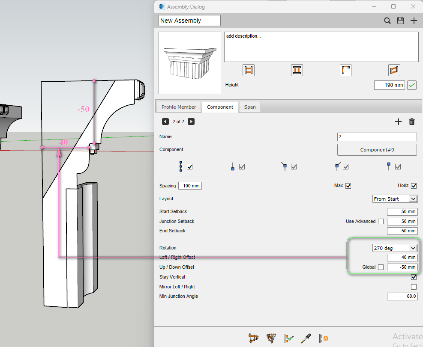Click the trash icon to delete component
423x347 pixels.
point(411,122)
